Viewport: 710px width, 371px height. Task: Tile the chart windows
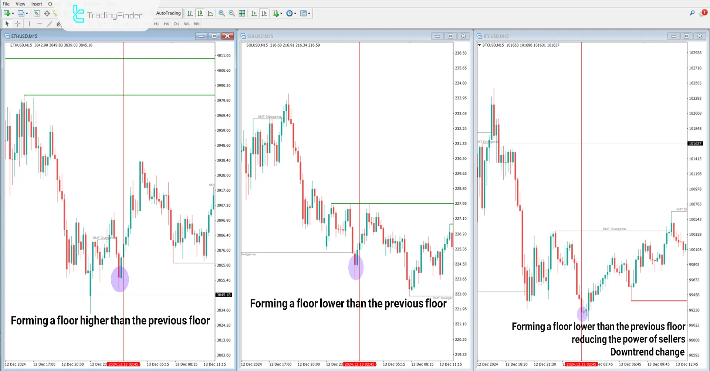[242, 13]
